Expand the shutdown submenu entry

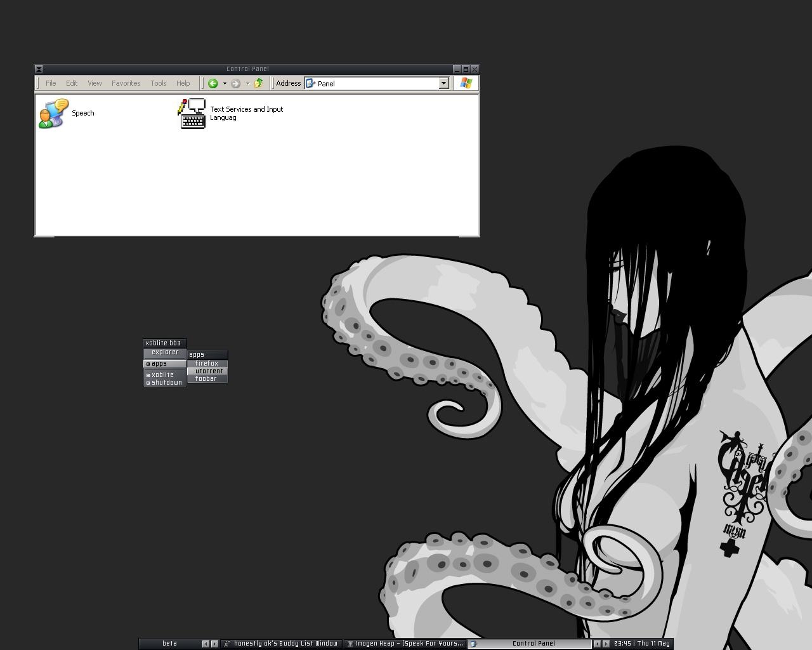pyautogui.click(x=165, y=383)
